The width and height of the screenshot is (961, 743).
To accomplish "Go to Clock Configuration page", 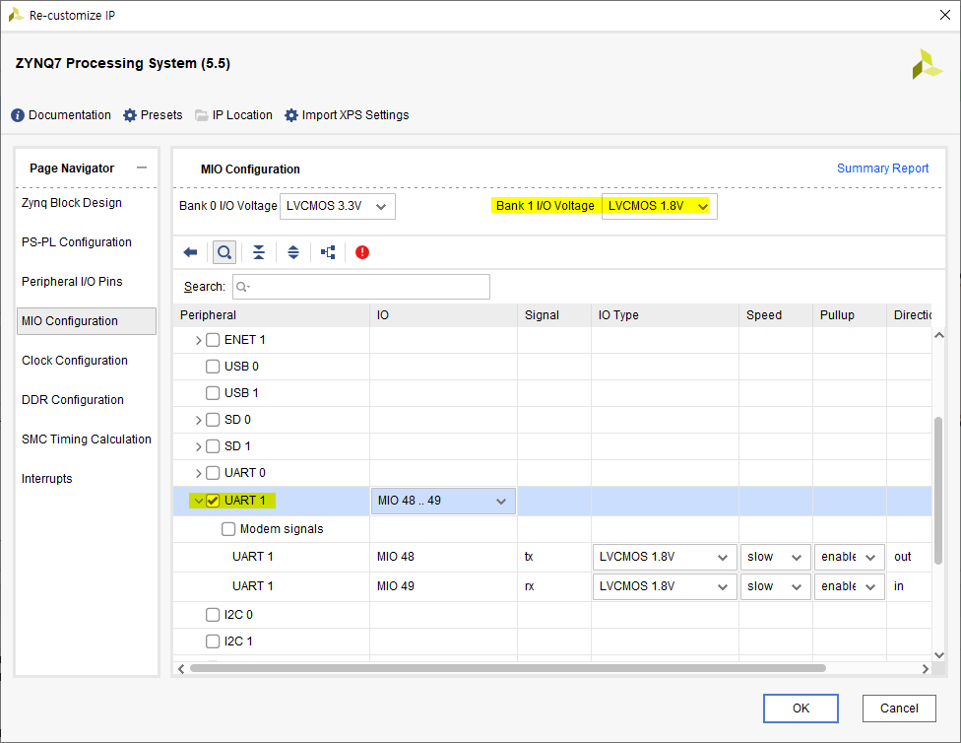I will point(75,361).
